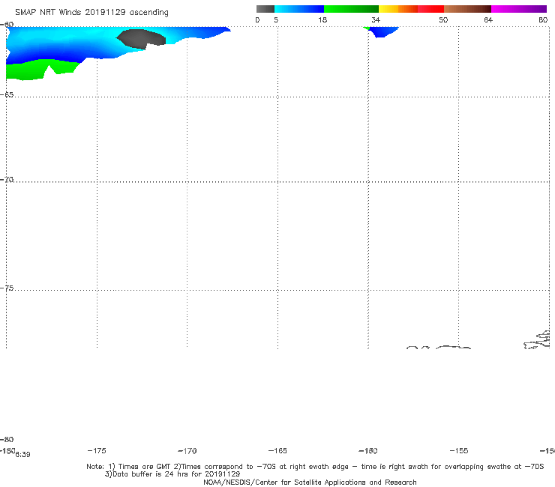
Task: Click the longitude label "-165"
Action: click(277, 450)
